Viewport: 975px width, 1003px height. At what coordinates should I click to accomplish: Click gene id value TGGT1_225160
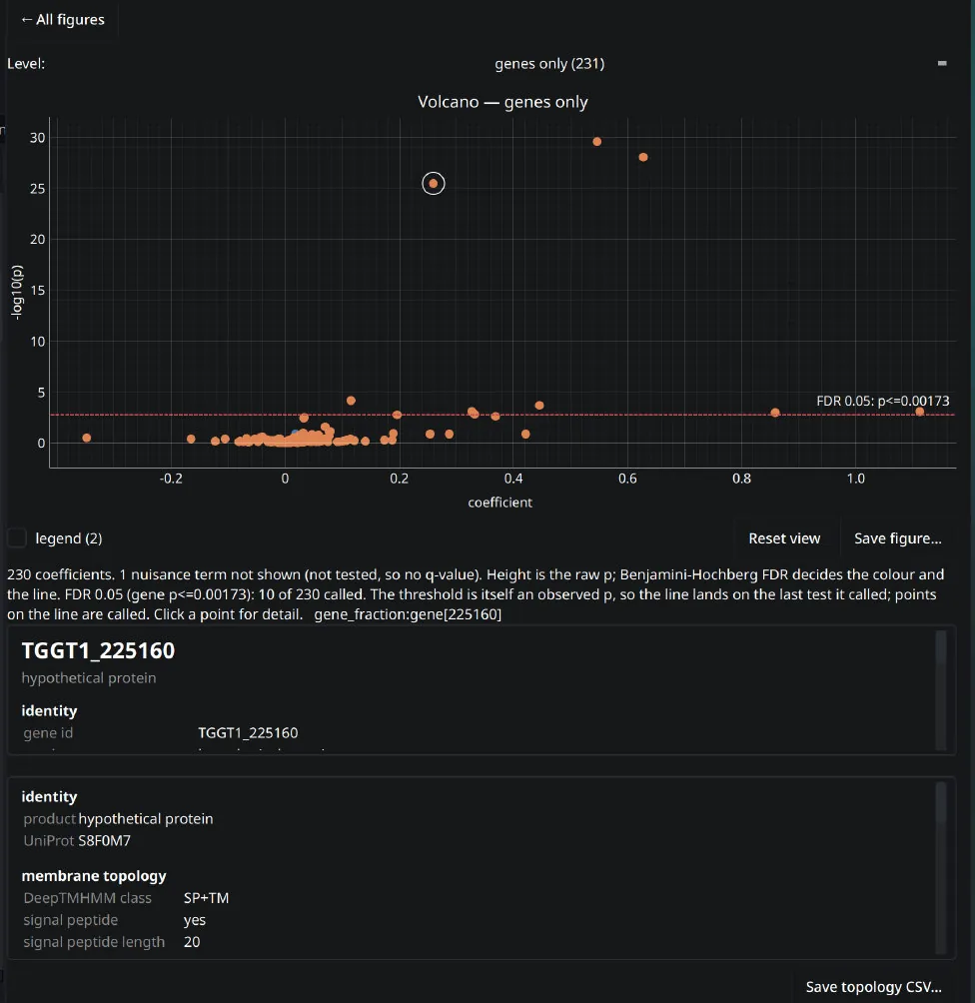tap(248, 732)
